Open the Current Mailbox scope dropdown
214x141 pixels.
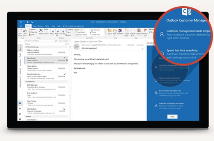pos(65,41)
